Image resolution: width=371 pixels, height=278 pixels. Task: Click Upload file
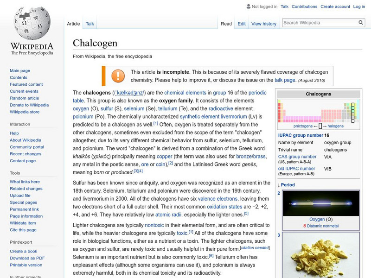(x=20, y=195)
